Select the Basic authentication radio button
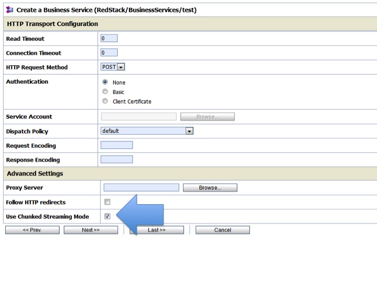Viewport: 377px width, 282px height. (x=105, y=91)
